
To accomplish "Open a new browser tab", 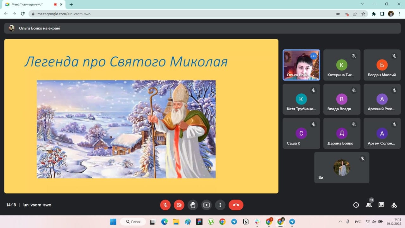I will (x=71, y=4).
